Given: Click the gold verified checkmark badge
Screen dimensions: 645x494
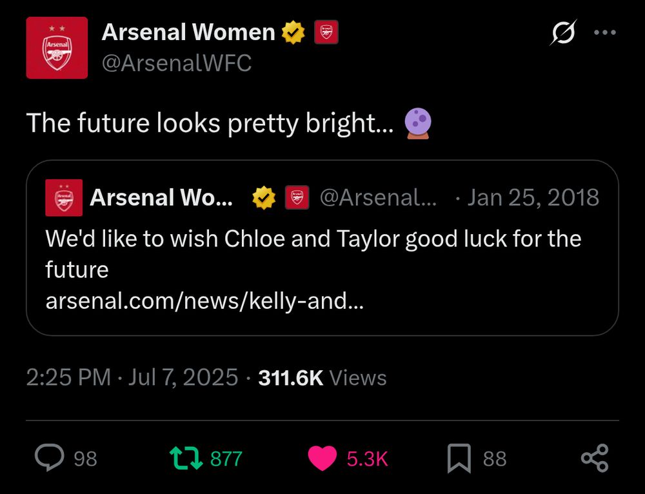Looking at the screenshot, I should click(x=293, y=32).
